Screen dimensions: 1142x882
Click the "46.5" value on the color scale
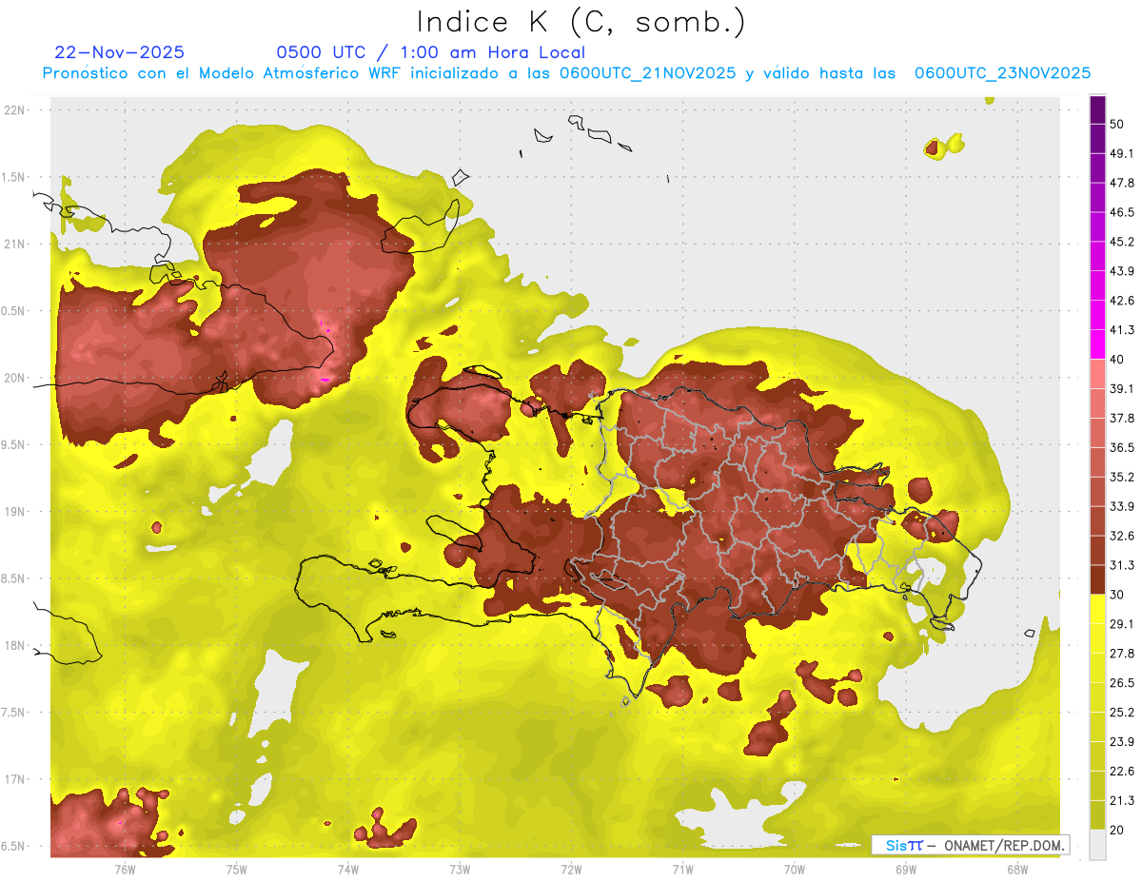tap(1121, 212)
